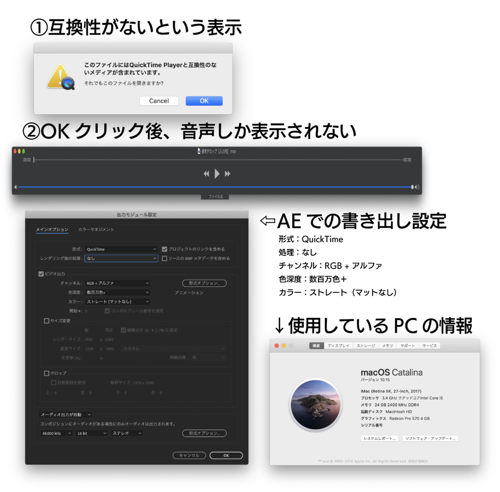Click 変更サイズ width field 1920

pyautogui.click(x=89, y=349)
